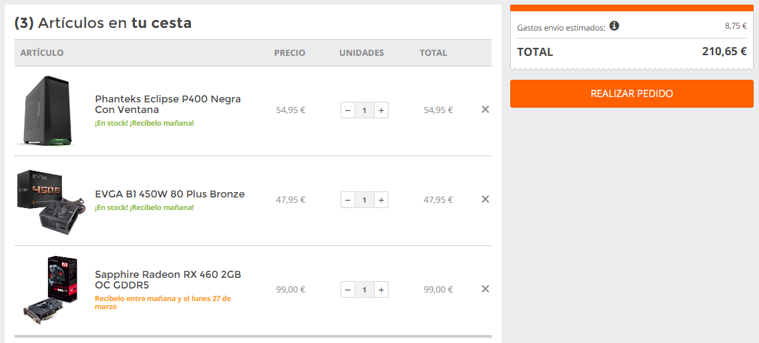Remove EVGA B1 450W from cart
The image size is (759, 343).
pyautogui.click(x=485, y=199)
